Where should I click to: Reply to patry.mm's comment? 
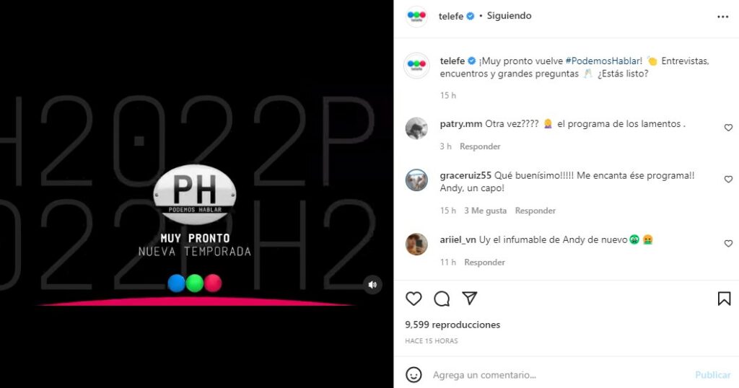pos(480,146)
